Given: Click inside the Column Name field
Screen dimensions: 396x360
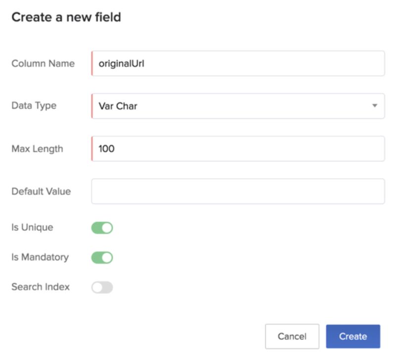Looking at the screenshot, I should 238,63.
